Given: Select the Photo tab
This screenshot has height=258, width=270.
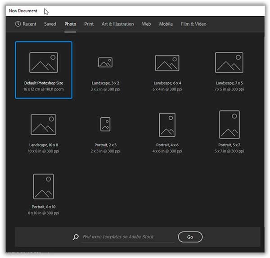Looking at the screenshot, I should pos(70,24).
